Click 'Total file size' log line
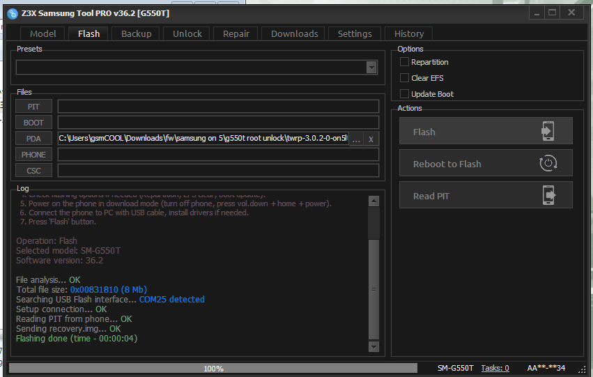The image size is (593, 377). (x=82, y=290)
